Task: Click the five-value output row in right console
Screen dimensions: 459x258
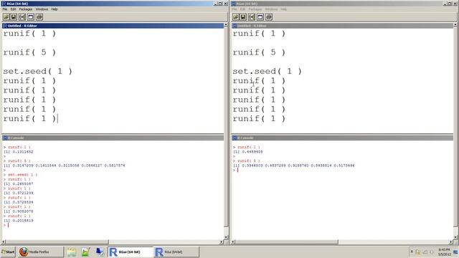Action: (x=293, y=166)
